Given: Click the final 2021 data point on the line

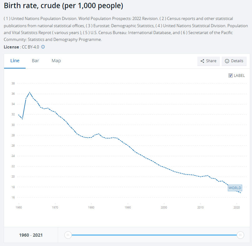Looking at the screenshot, I should [240, 193].
